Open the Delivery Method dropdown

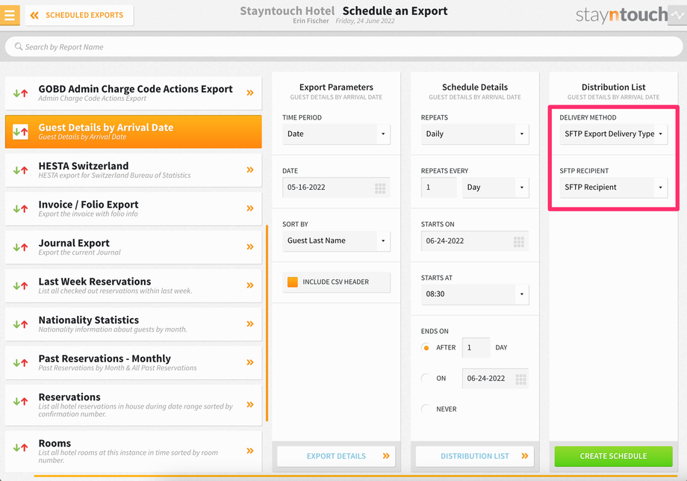point(613,134)
